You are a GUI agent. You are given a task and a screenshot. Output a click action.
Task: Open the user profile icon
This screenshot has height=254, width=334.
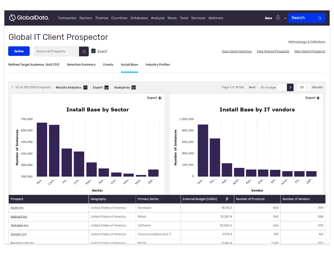278,17
